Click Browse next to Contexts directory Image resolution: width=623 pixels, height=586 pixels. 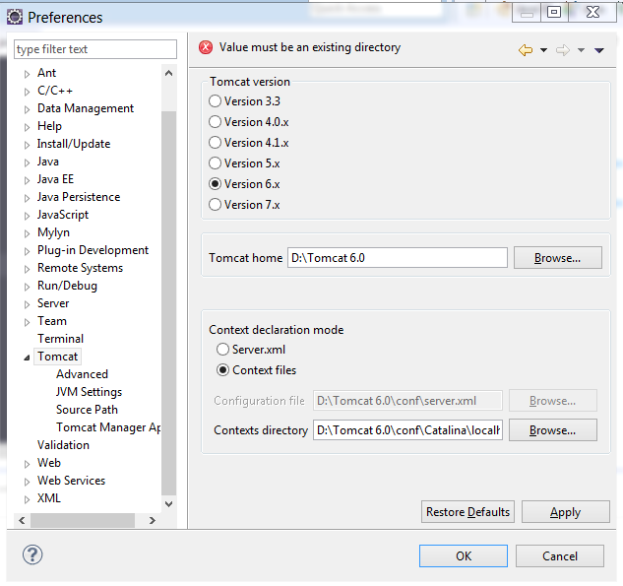(553, 430)
